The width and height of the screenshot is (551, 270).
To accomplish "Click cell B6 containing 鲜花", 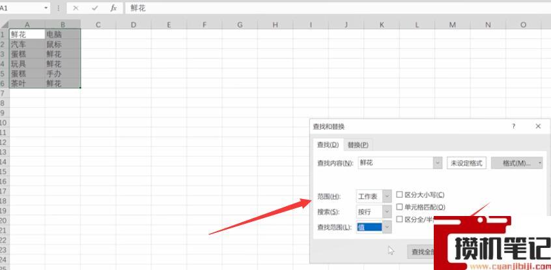I will 63,83.
